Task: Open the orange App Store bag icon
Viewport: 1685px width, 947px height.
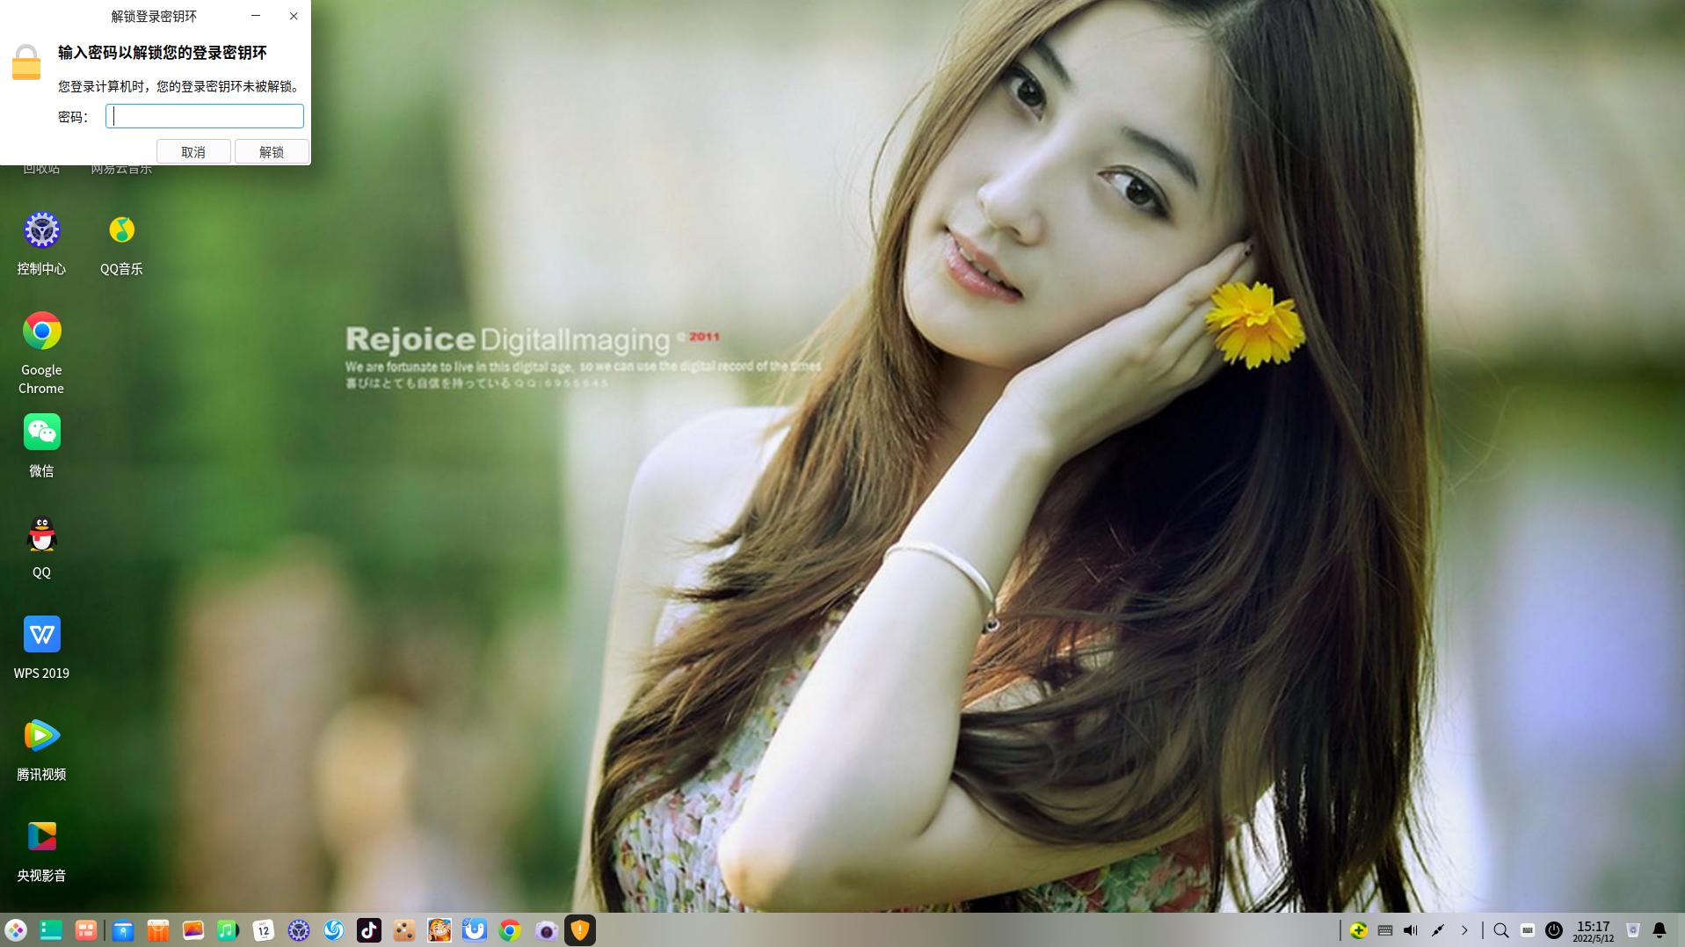Action: pos(157,930)
